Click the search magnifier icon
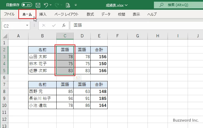 [x=161, y=5]
